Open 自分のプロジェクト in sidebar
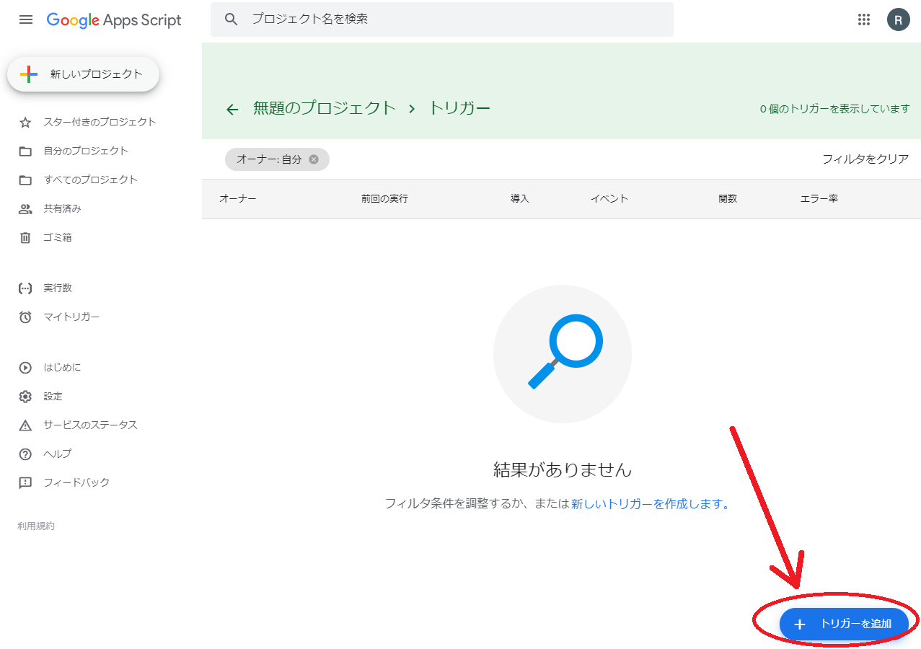The height and width of the screenshot is (649, 921). (86, 151)
